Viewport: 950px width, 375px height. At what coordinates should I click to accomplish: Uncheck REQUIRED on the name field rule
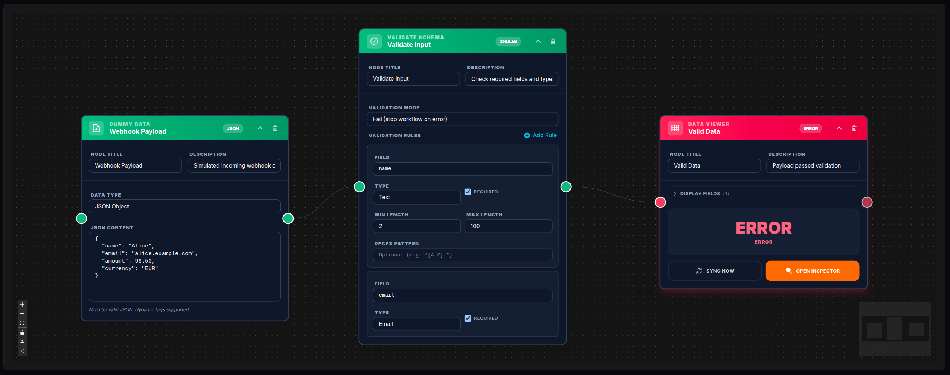(467, 192)
